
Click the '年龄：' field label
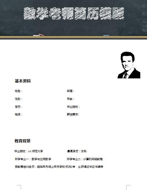point(71,99)
